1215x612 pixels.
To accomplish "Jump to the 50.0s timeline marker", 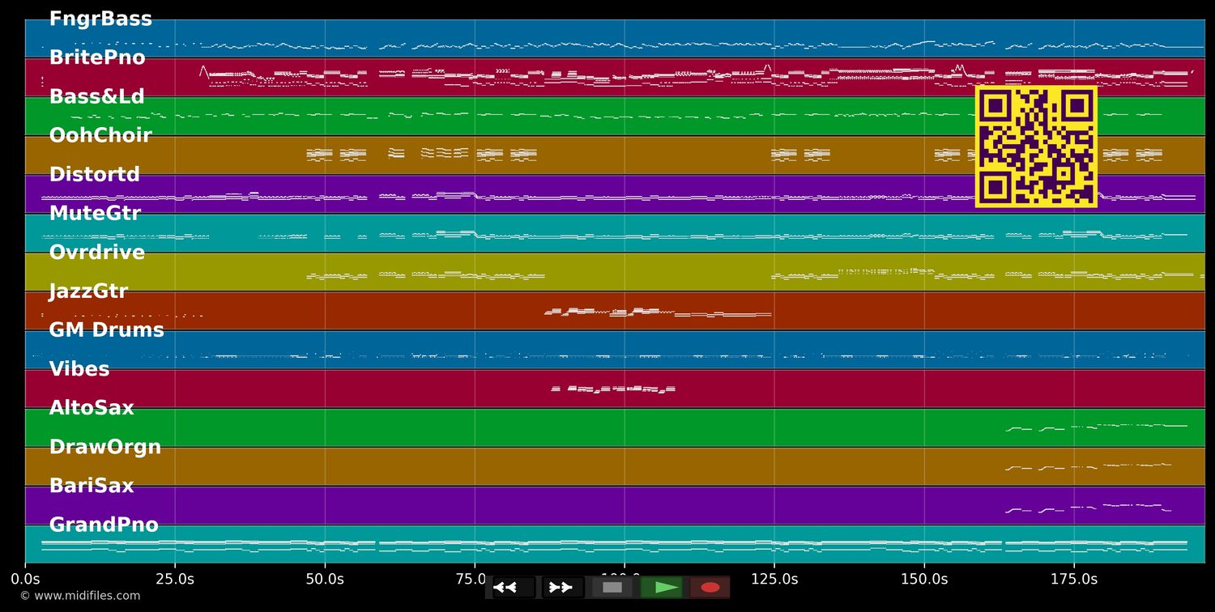I will click(x=325, y=579).
